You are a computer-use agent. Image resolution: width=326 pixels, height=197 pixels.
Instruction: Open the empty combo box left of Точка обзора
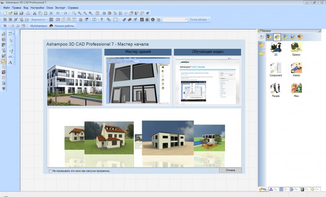[175, 19]
